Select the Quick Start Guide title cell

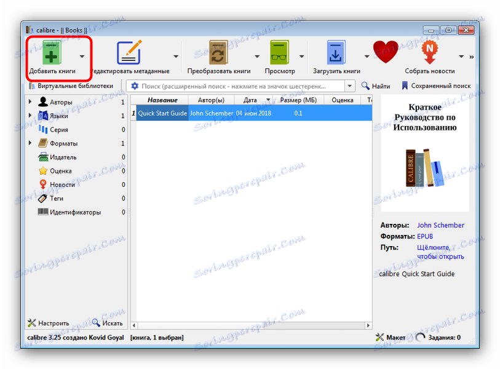click(x=162, y=113)
